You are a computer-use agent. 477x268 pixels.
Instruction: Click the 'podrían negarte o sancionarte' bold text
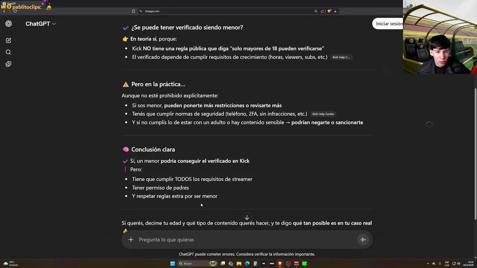point(327,122)
